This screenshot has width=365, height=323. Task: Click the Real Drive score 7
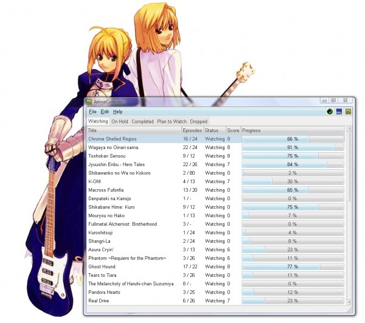click(x=229, y=300)
